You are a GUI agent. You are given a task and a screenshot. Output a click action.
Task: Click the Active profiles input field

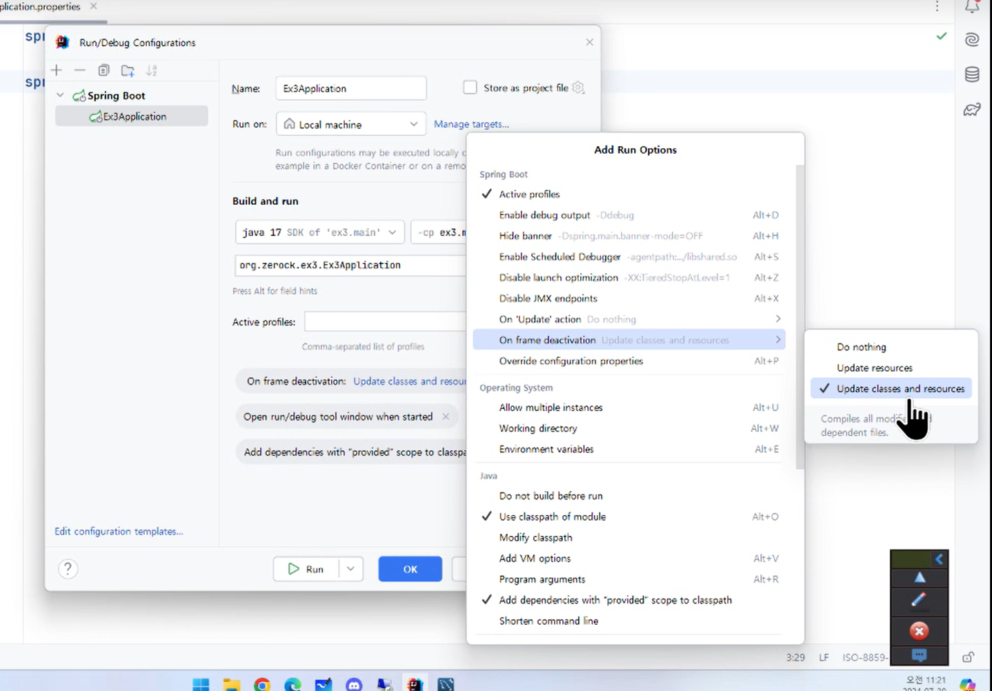coord(386,322)
